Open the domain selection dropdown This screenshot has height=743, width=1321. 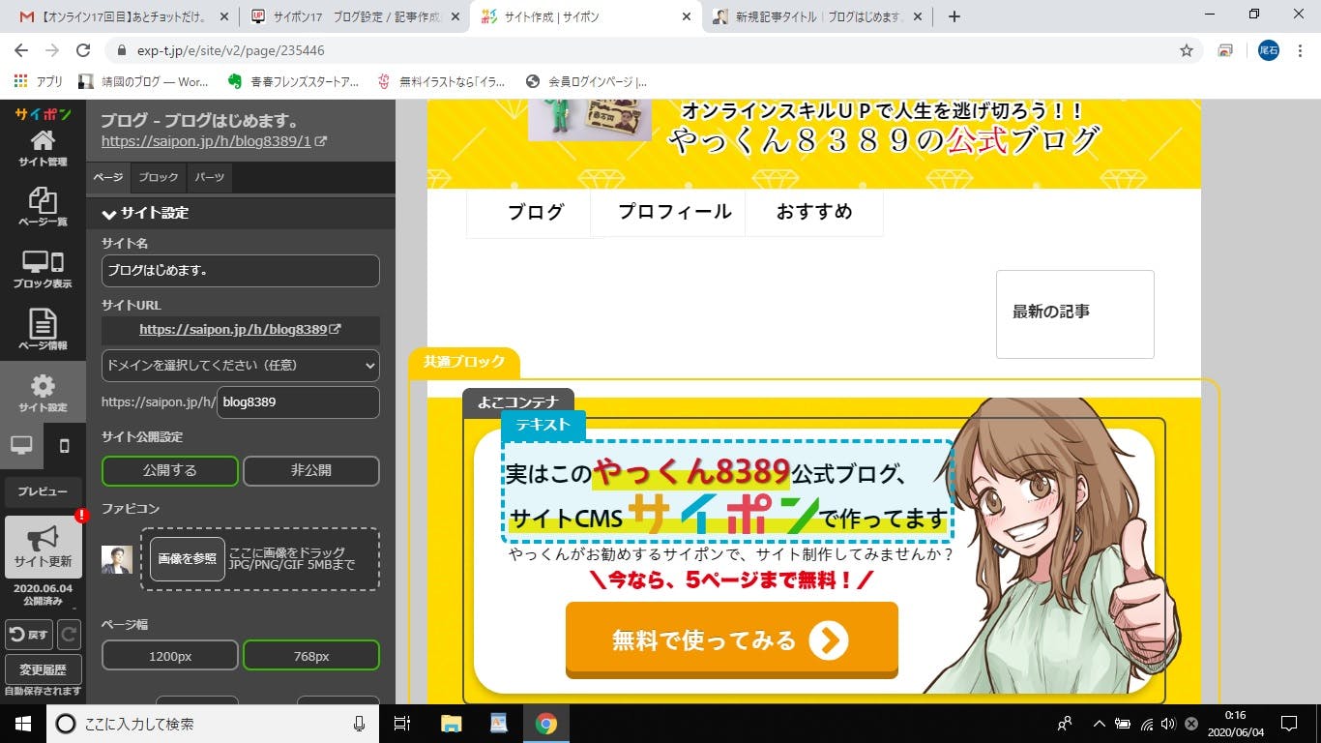point(240,366)
